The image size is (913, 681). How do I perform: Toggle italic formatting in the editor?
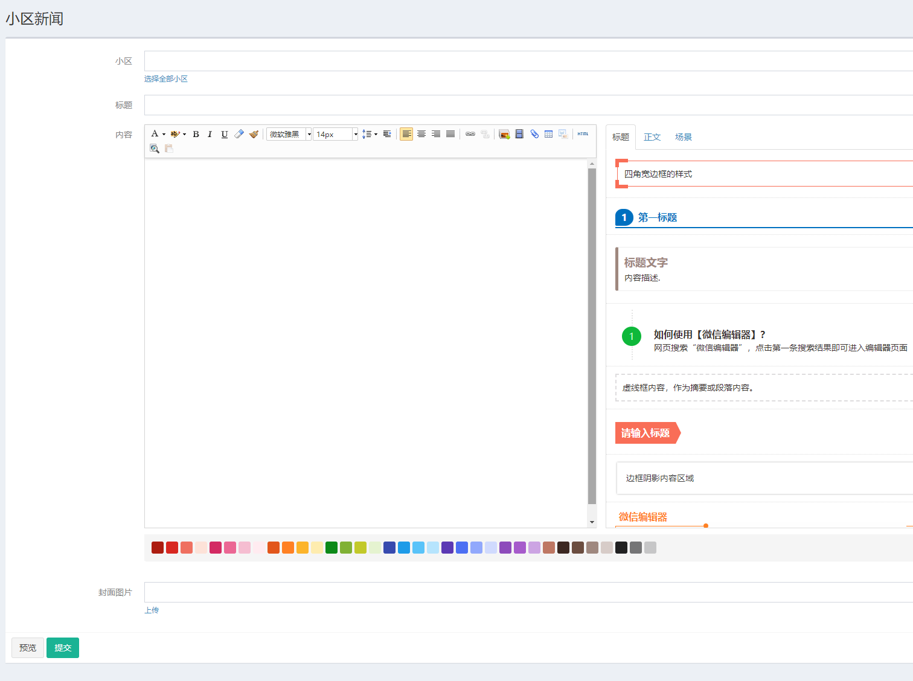[210, 134]
